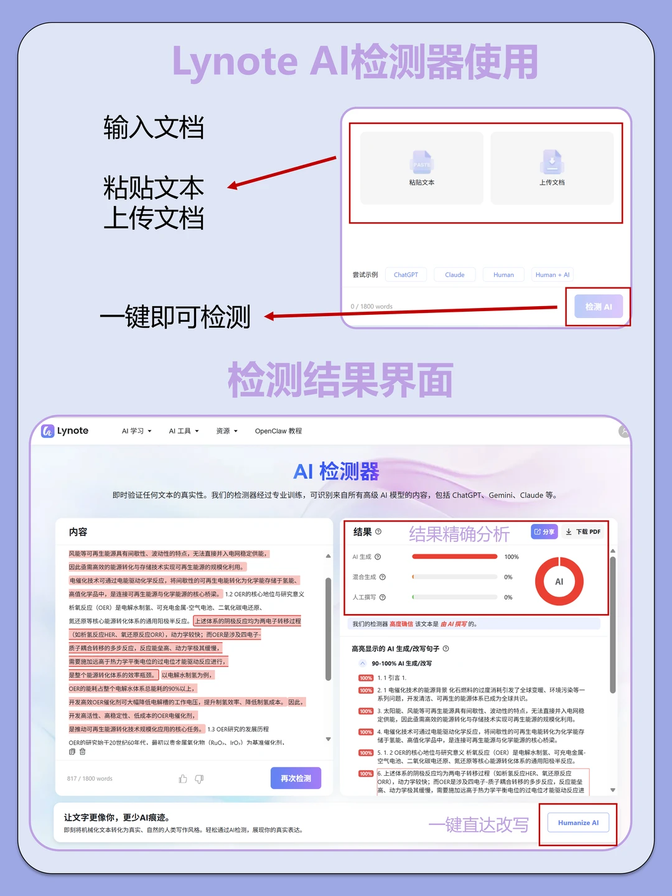Click the results panel scrollbar thumb
The width and height of the screenshot is (672, 896).
coord(613,625)
